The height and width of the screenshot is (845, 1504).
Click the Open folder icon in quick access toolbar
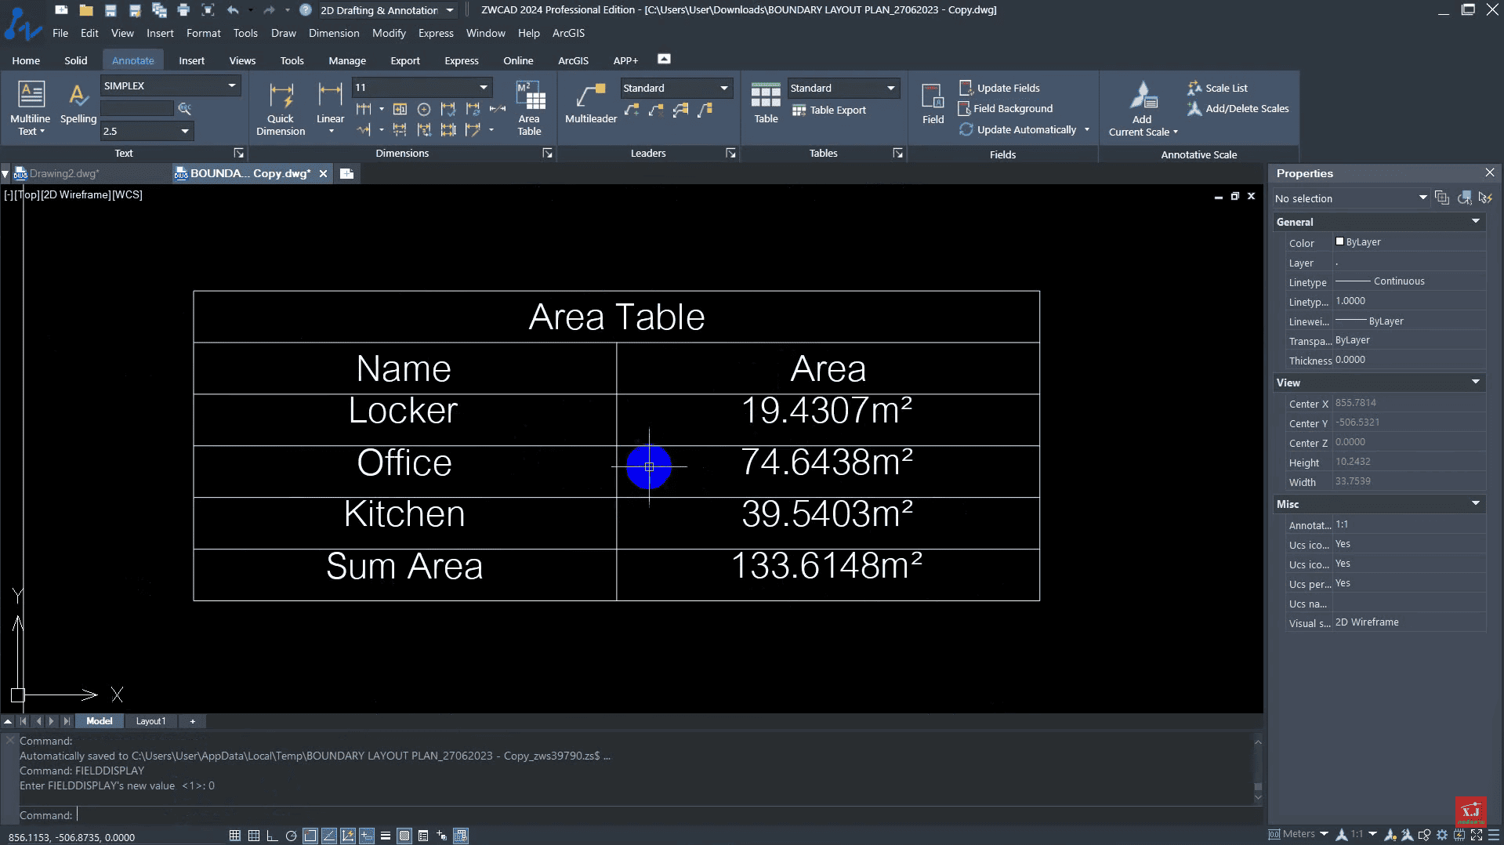86,10
